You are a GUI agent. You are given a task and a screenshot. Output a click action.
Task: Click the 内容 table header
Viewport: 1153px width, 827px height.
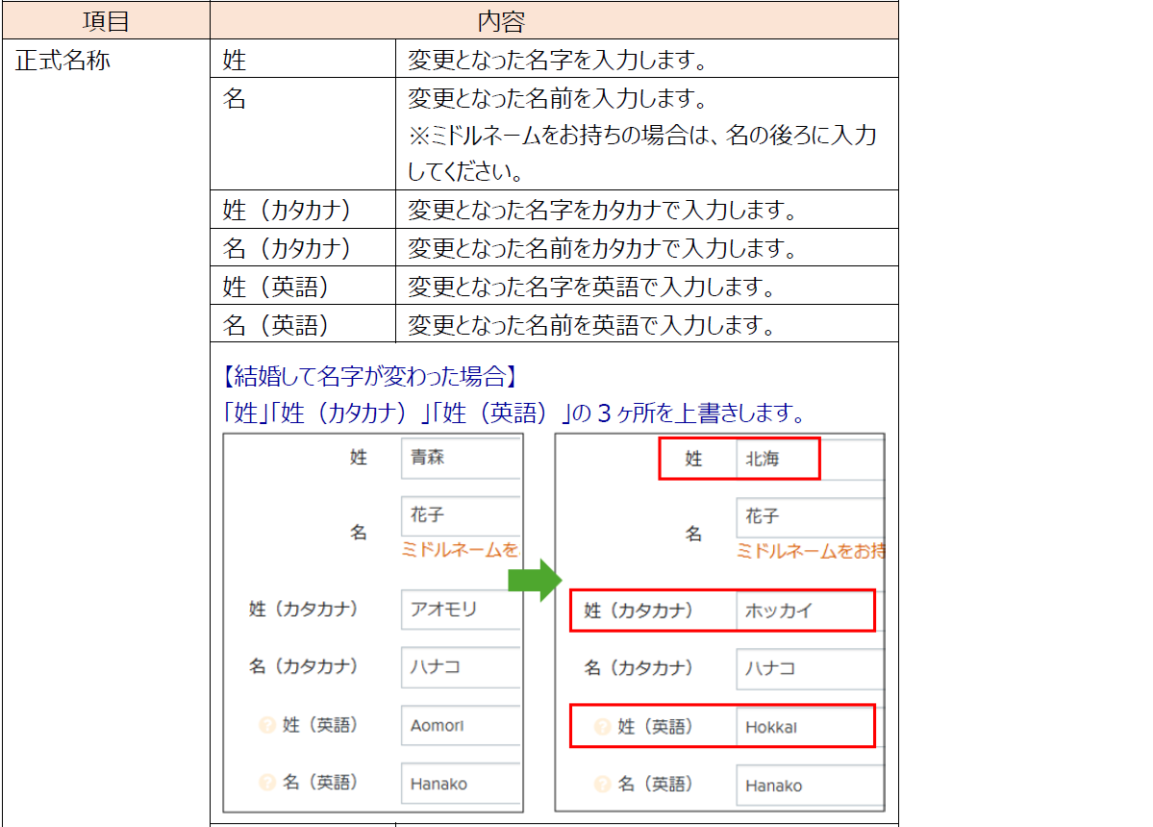point(555,20)
